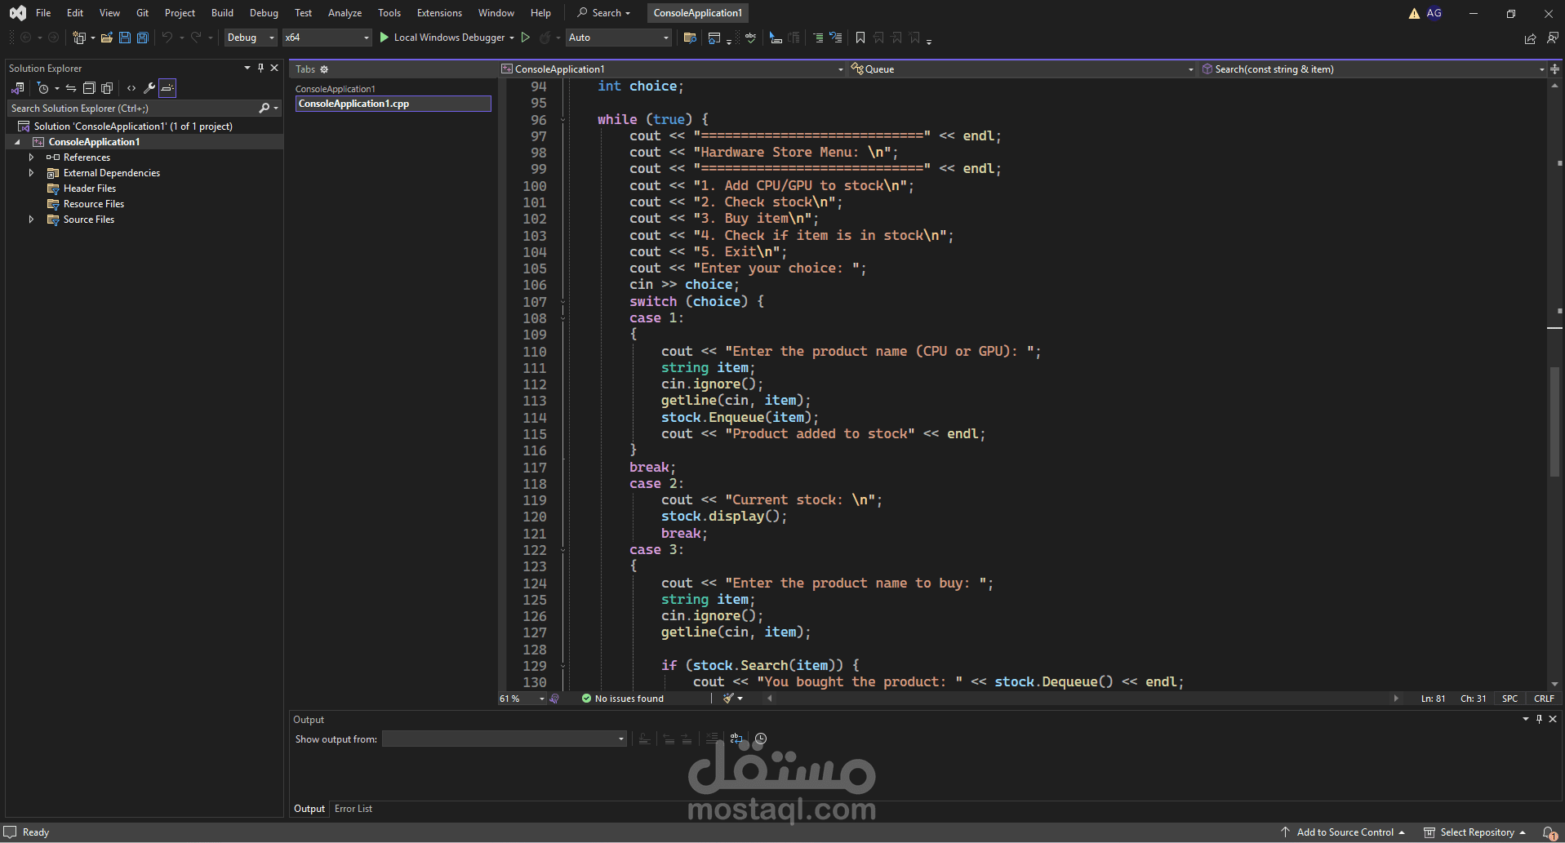Click the horizontal scrollbar right arrow
Image resolution: width=1565 pixels, height=843 pixels.
pos(1396,699)
